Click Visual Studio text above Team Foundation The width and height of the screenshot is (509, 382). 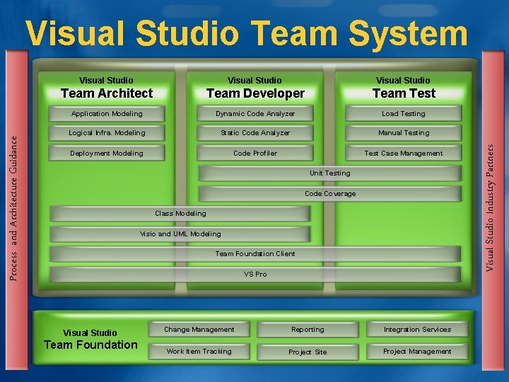pyautogui.click(x=90, y=333)
